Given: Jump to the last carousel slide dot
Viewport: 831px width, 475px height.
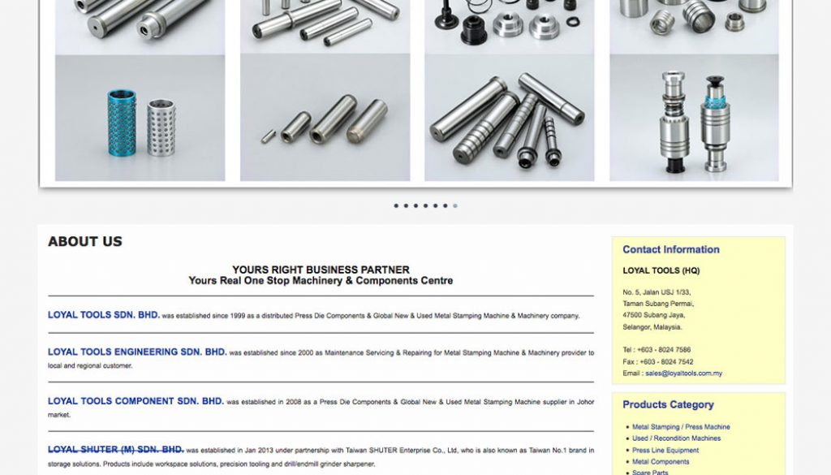Looking at the screenshot, I should [455, 205].
